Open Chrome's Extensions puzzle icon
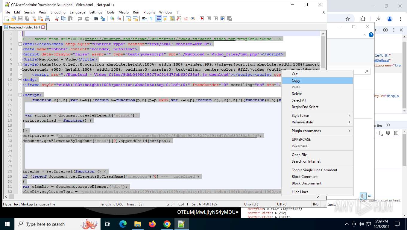The width and height of the screenshot is (407, 230). (x=363, y=19)
